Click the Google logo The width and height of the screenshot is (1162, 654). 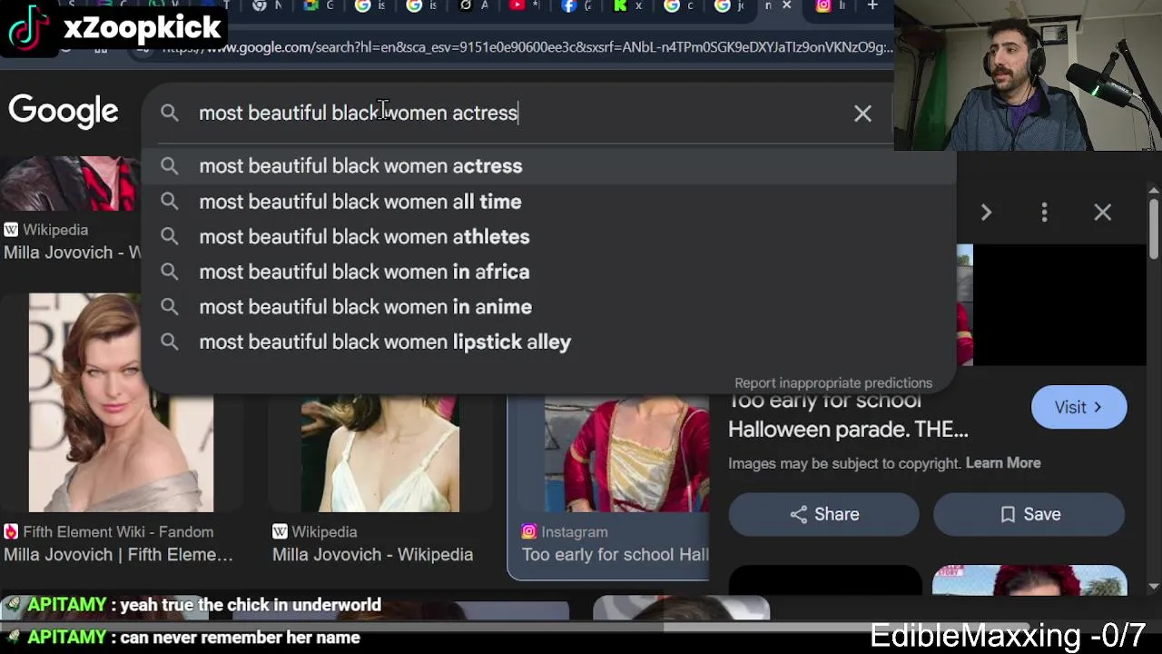pyautogui.click(x=64, y=111)
